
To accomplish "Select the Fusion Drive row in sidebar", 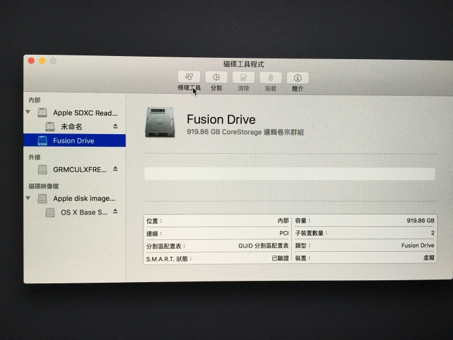I will (x=74, y=140).
